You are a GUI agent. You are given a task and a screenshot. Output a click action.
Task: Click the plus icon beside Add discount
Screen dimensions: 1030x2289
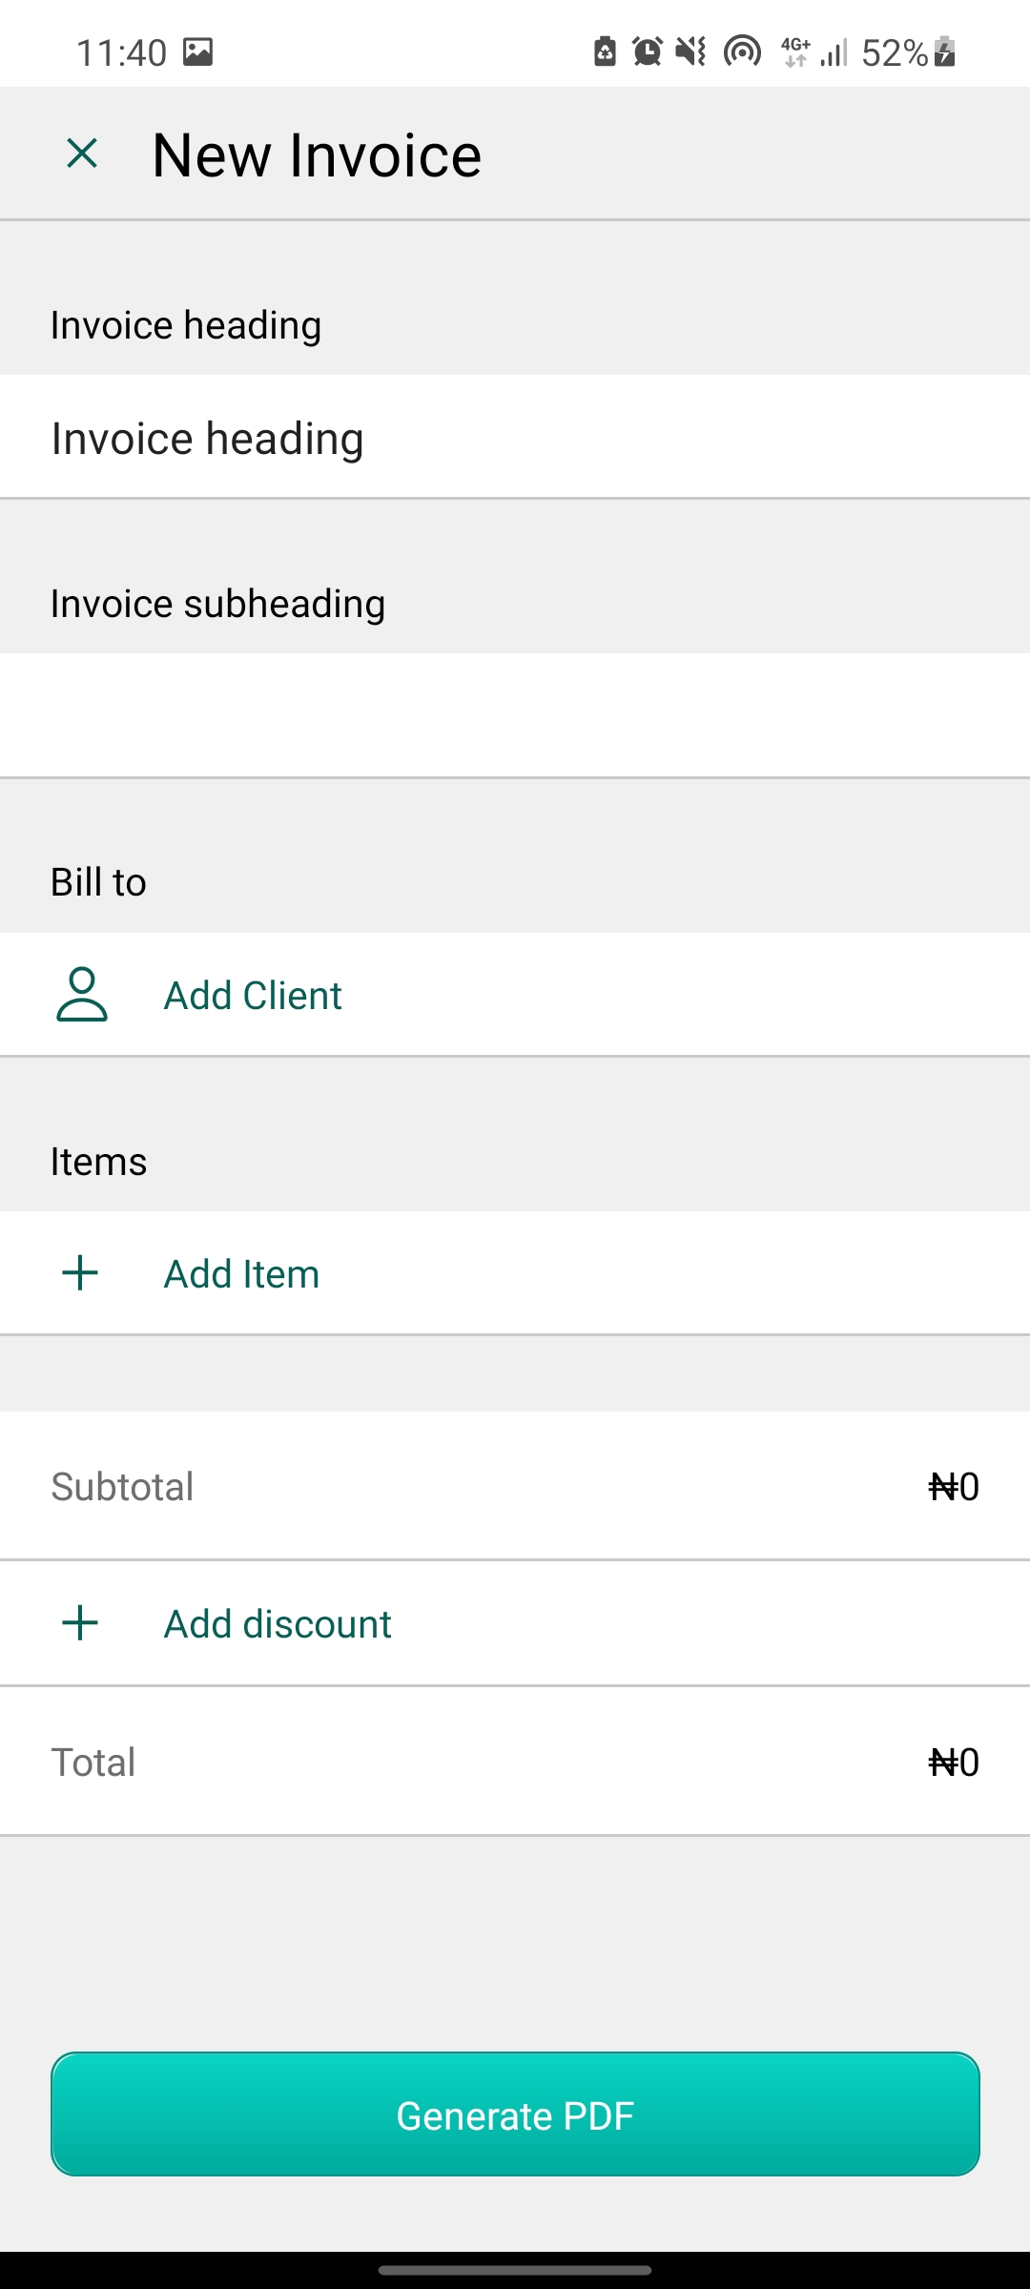point(79,1621)
